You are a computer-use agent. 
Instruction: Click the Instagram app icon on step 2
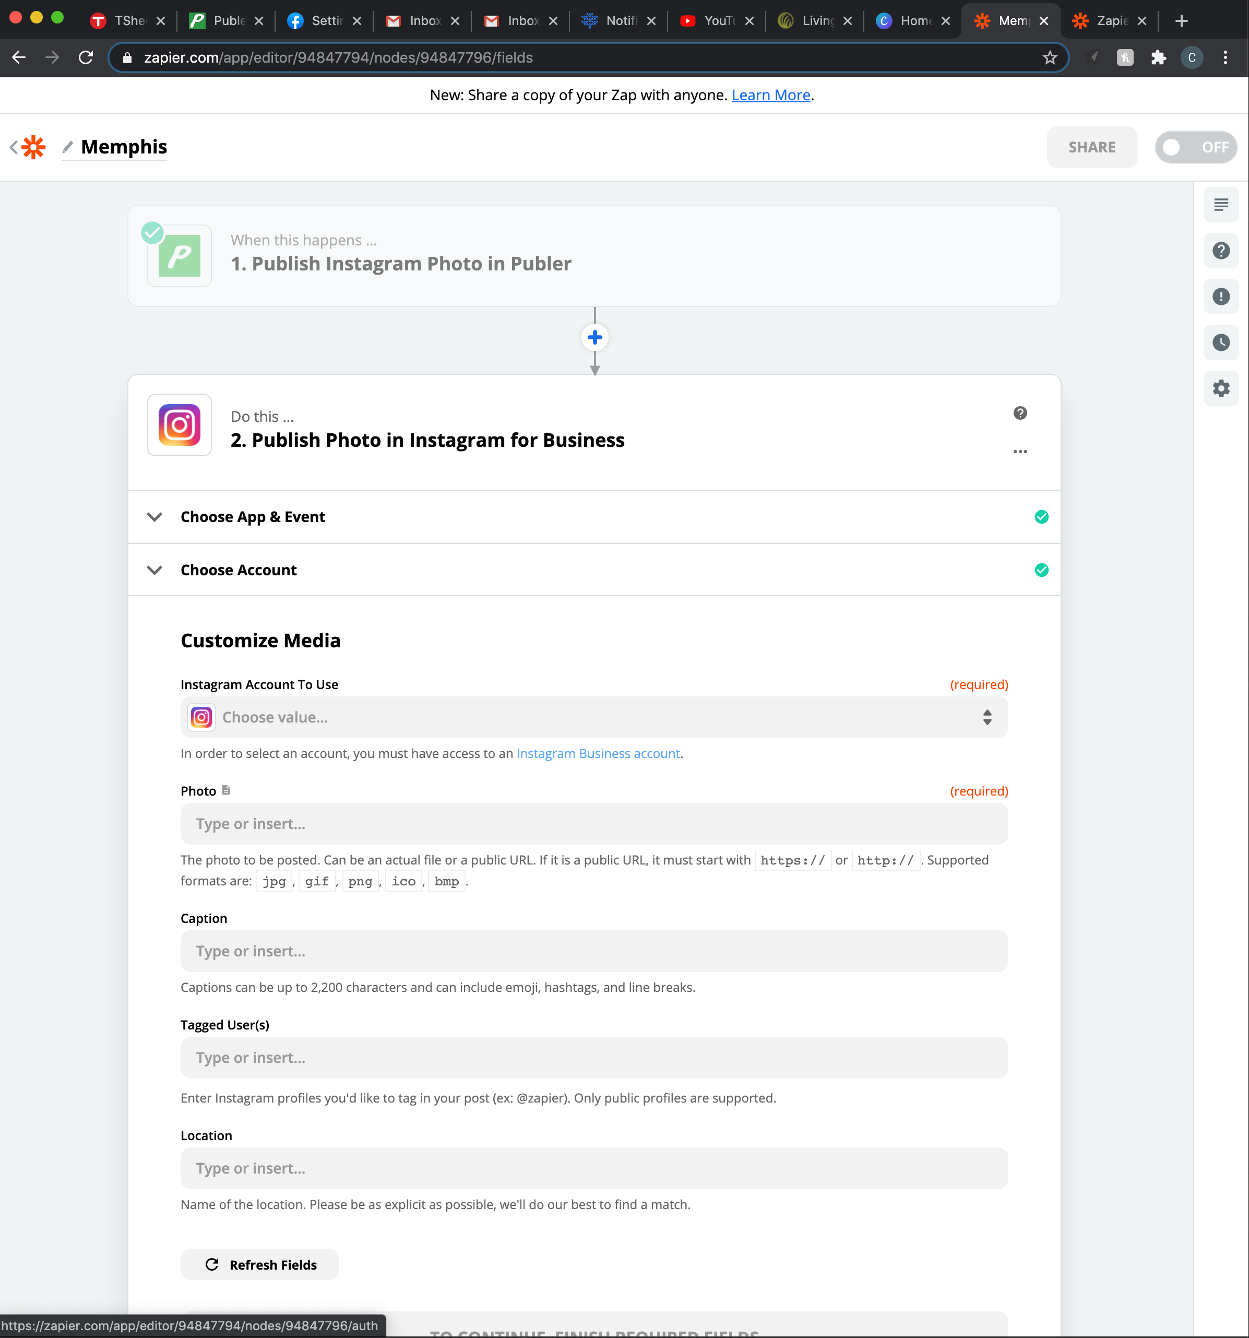180,425
